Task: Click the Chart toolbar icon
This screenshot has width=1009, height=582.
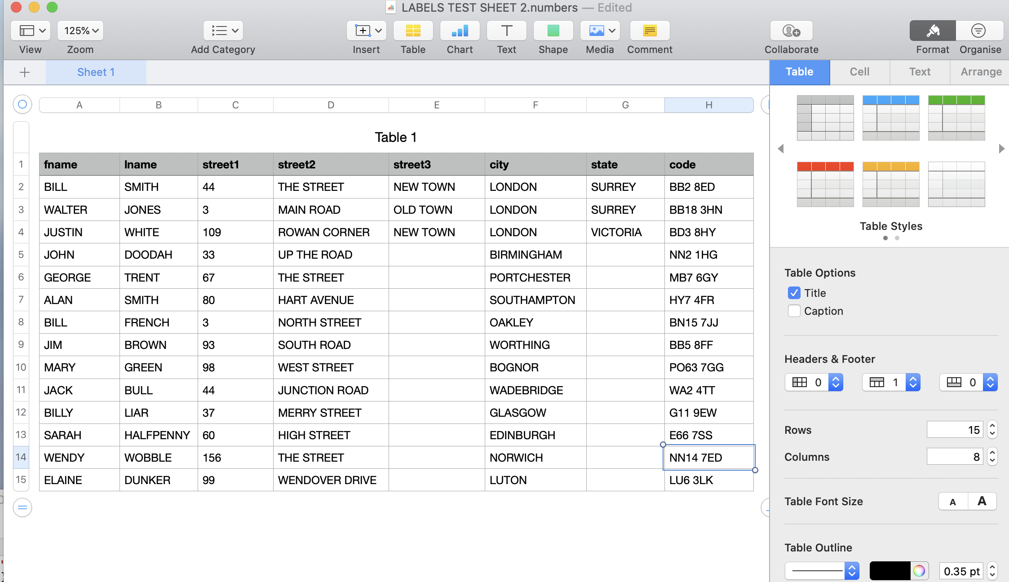Action: [460, 31]
